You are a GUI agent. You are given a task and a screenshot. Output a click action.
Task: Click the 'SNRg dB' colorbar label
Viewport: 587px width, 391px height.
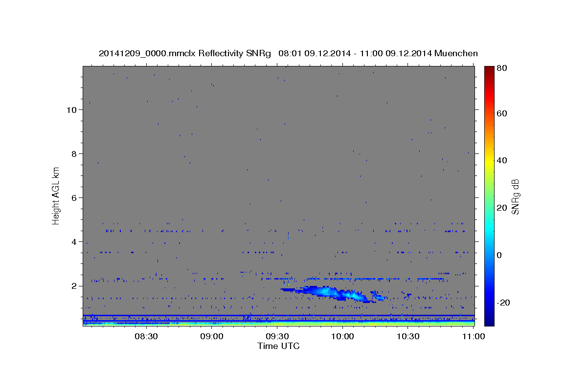pos(515,196)
